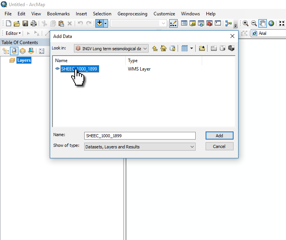Open the Insert menu
This screenshot has height=240, width=286.
pos(81,14)
